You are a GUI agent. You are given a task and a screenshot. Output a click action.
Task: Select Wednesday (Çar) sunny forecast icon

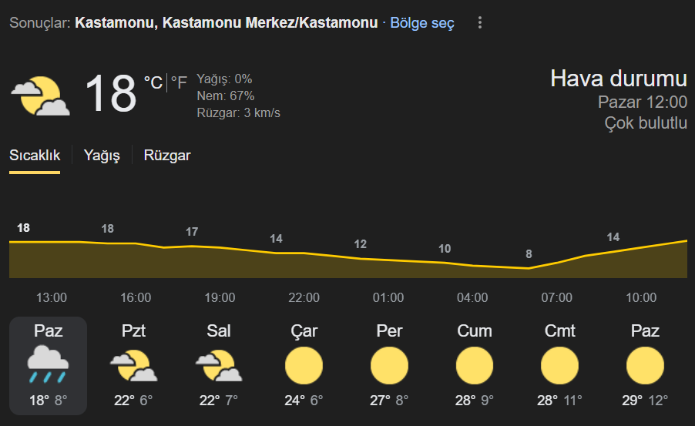(304, 366)
